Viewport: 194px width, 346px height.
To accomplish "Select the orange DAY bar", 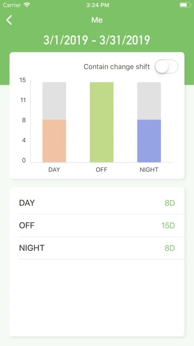I will click(x=54, y=141).
